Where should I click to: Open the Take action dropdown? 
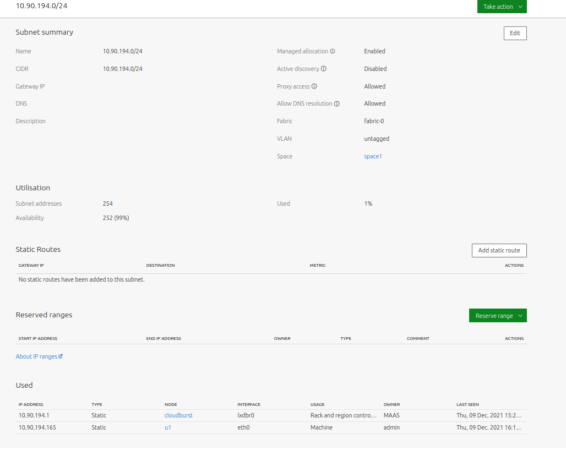[x=502, y=7]
